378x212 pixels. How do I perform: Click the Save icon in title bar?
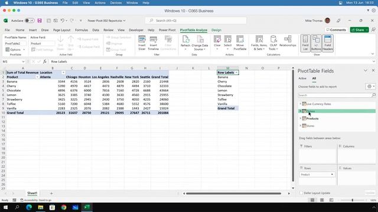(x=40, y=21)
